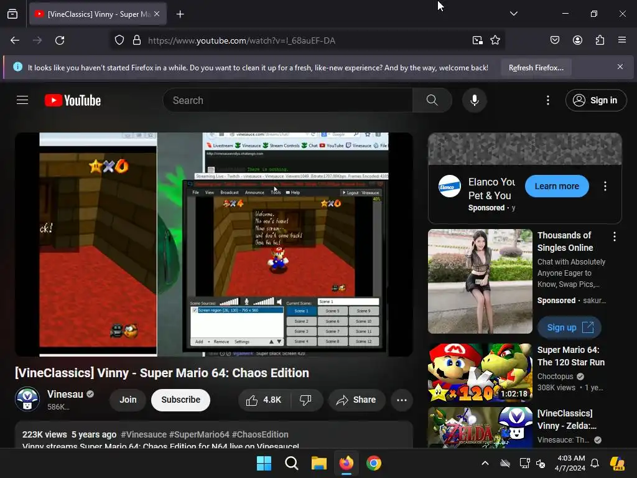Image resolution: width=637 pixels, height=478 pixels.
Task: Click Sign up on the singles ad
Action: [x=570, y=327]
